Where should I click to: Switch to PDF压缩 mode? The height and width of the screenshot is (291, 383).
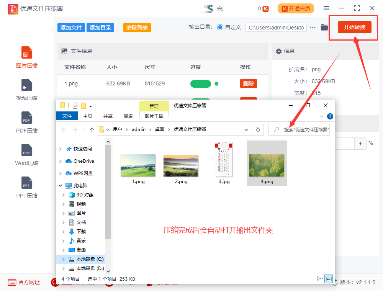click(26, 122)
